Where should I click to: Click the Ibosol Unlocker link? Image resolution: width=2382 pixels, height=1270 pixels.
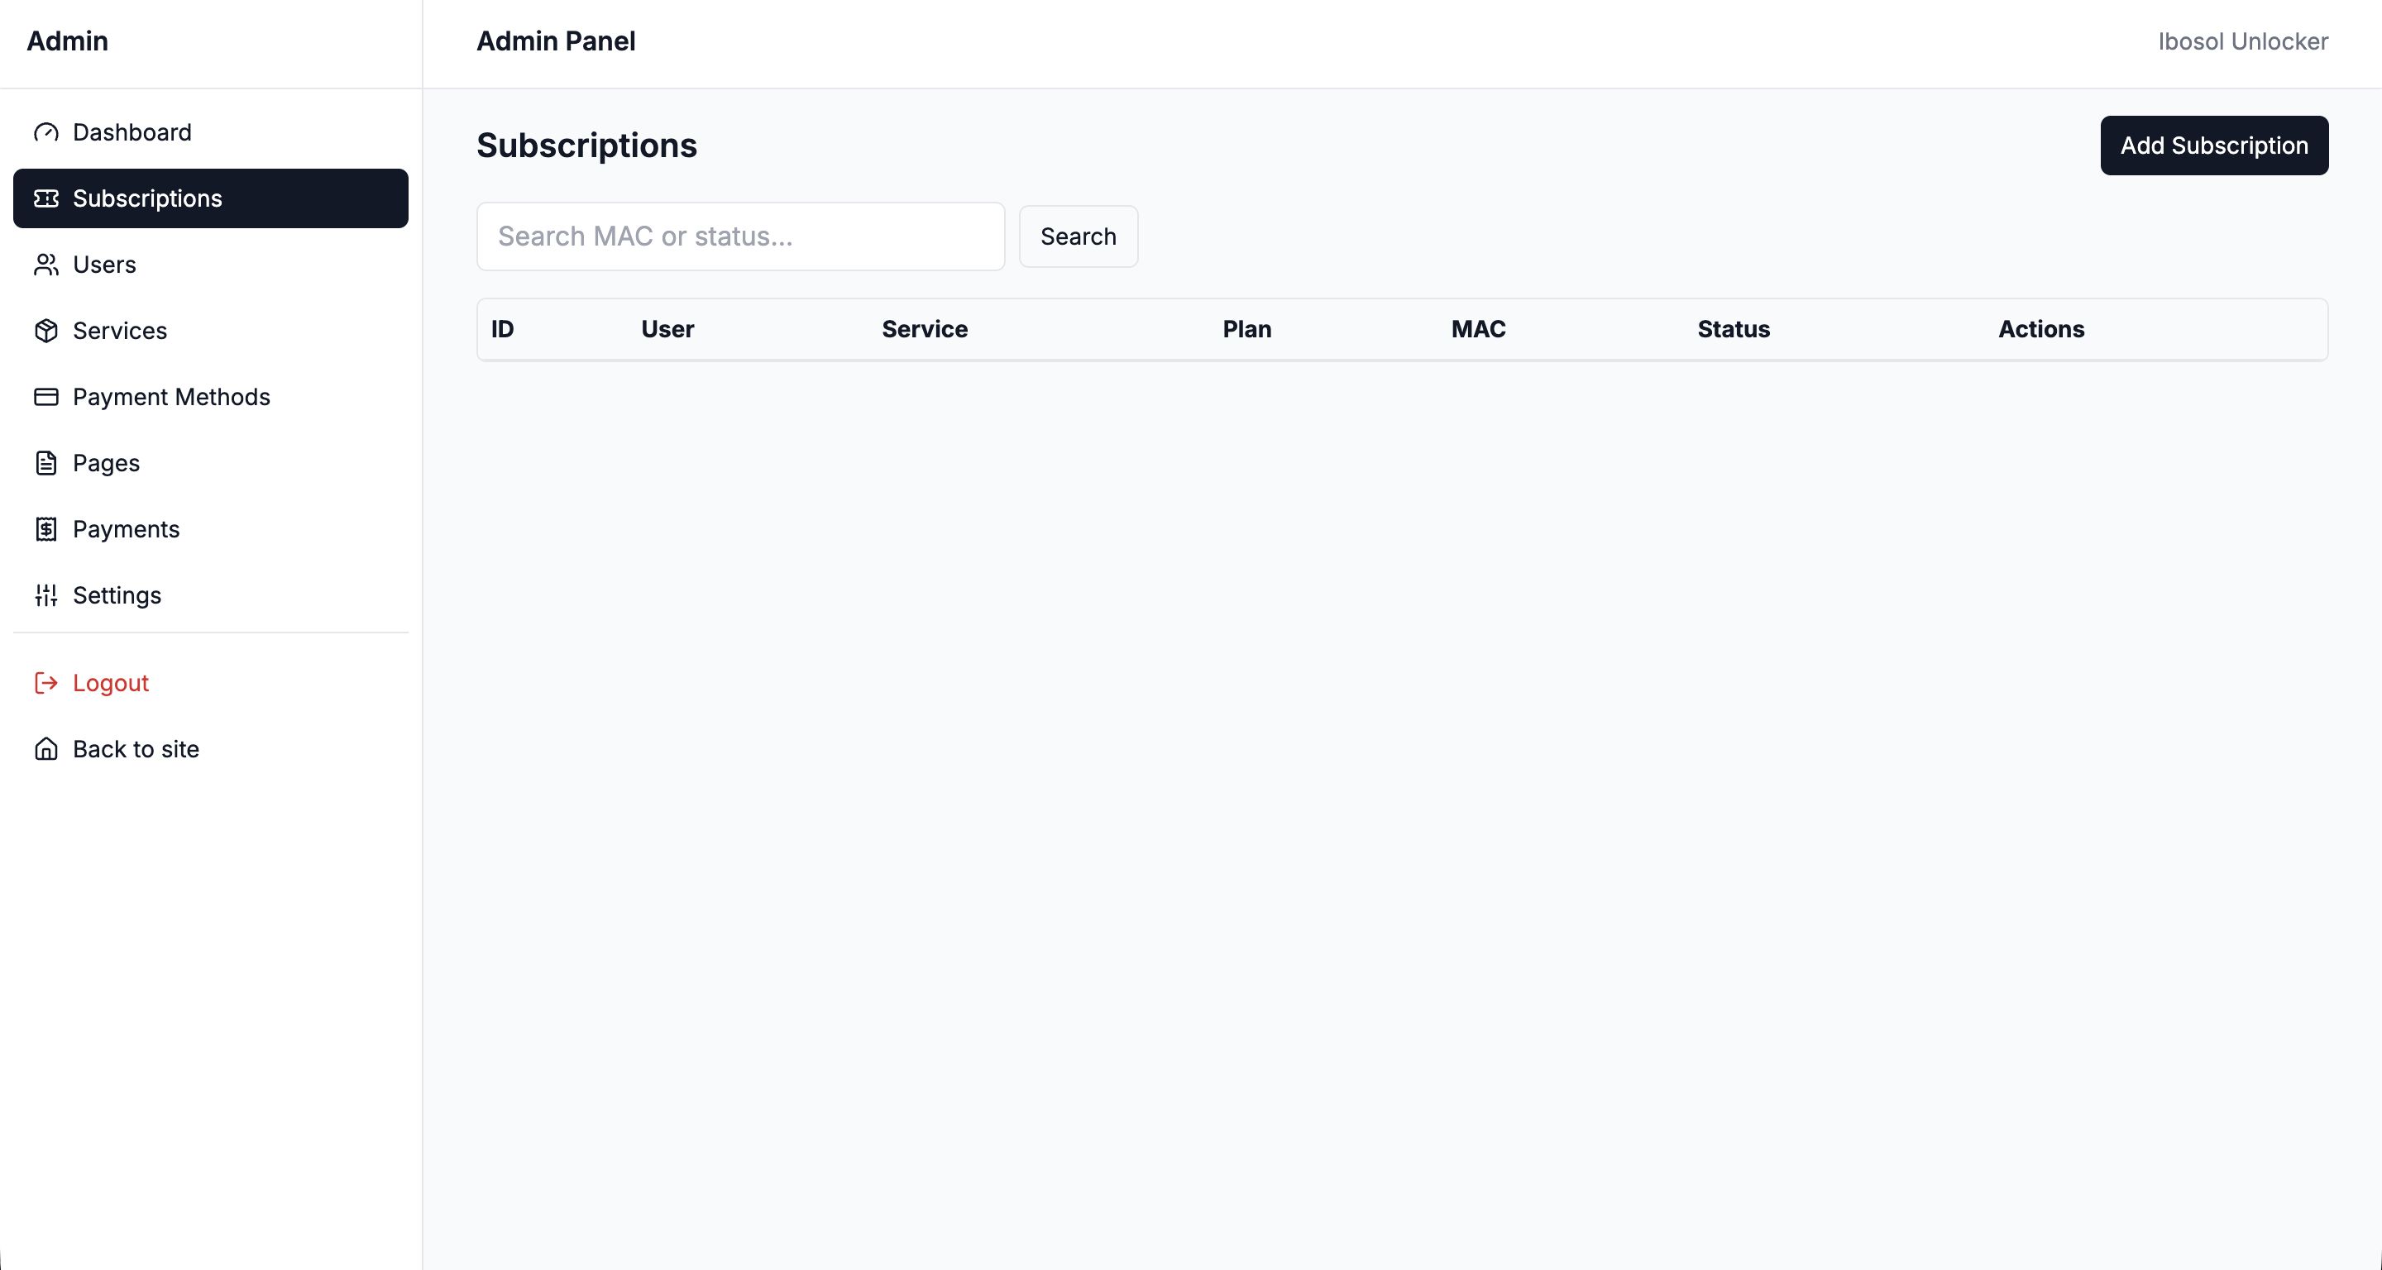tap(2242, 41)
